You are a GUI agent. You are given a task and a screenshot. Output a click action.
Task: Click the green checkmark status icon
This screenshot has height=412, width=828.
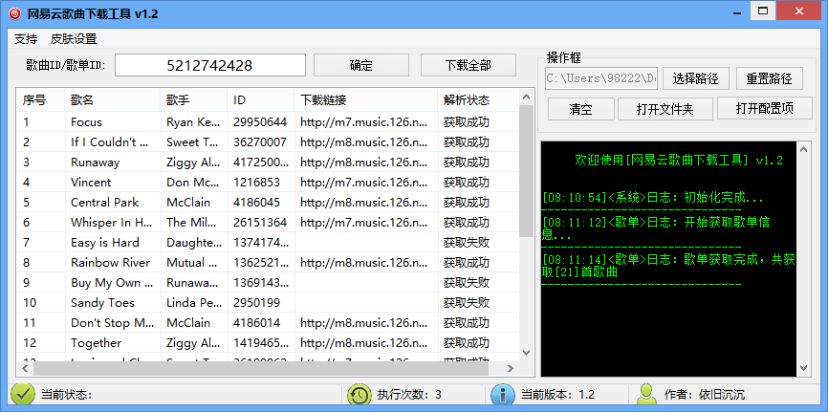click(21, 394)
